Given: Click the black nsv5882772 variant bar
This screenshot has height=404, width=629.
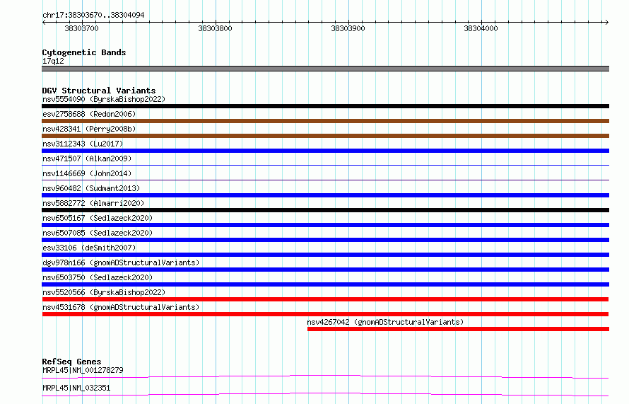Looking at the screenshot, I should click(x=325, y=210).
